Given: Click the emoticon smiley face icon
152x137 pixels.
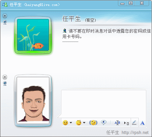Looking at the screenshot, I should click(x=65, y=123).
